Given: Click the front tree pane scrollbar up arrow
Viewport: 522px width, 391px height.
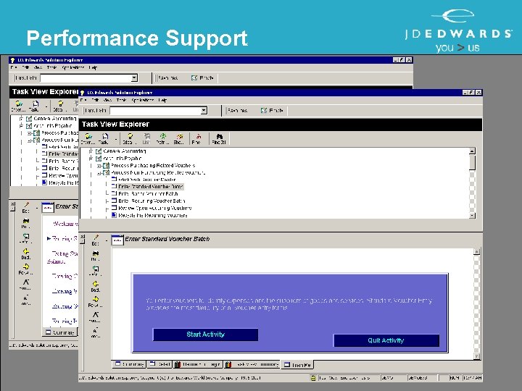Looking at the screenshot, I should (x=472, y=151).
